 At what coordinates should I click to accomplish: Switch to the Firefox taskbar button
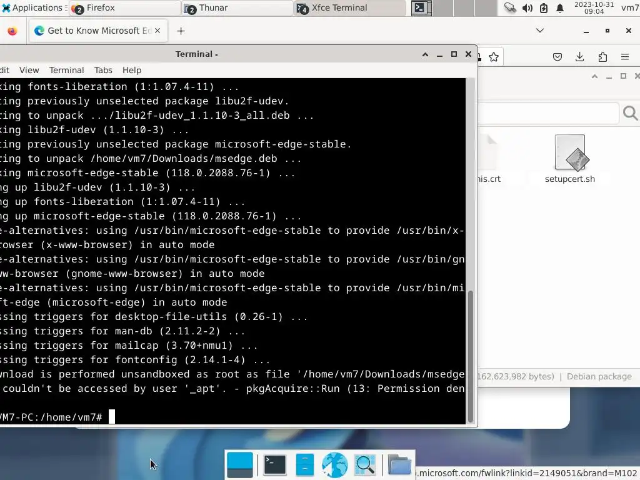click(x=125, y=7)
